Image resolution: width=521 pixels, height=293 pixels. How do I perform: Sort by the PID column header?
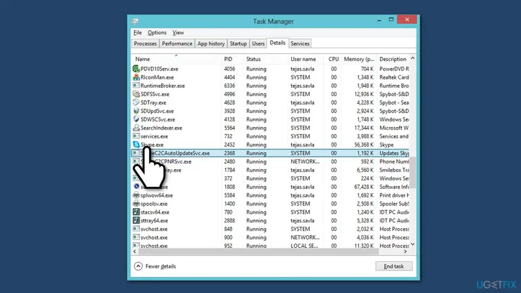point(228,59)
